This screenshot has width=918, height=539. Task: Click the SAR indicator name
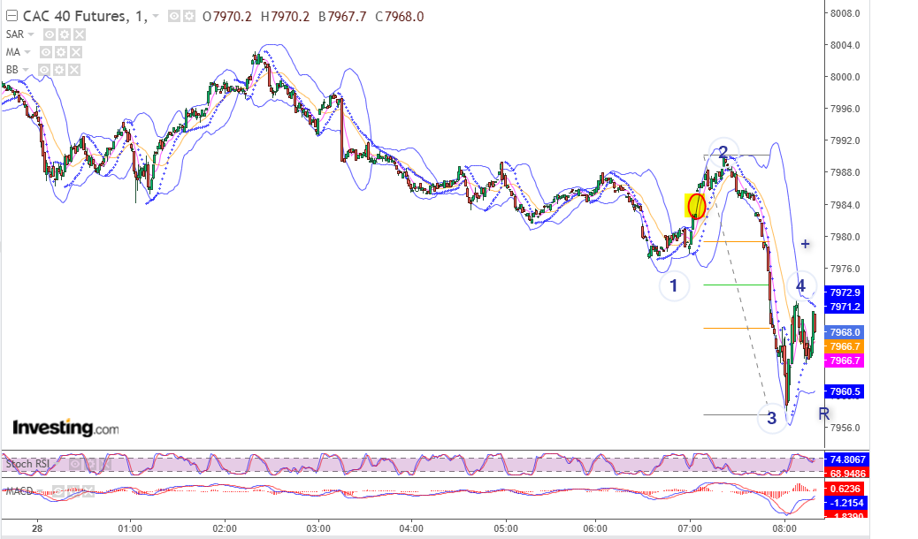[x=15, y=34]
